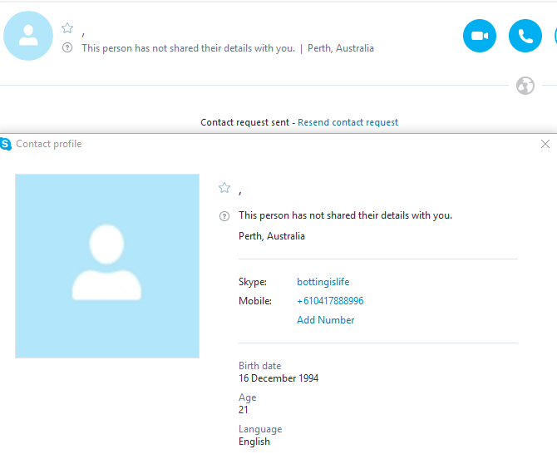Click the Resend contact request link
Viewport: 557px width, 464px height.
348,122
